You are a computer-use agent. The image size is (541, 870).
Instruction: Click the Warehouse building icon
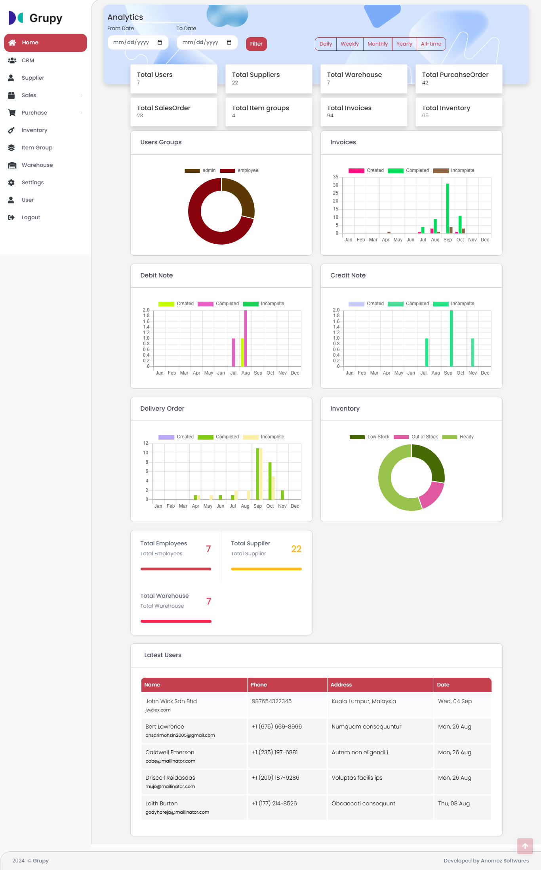12,165
